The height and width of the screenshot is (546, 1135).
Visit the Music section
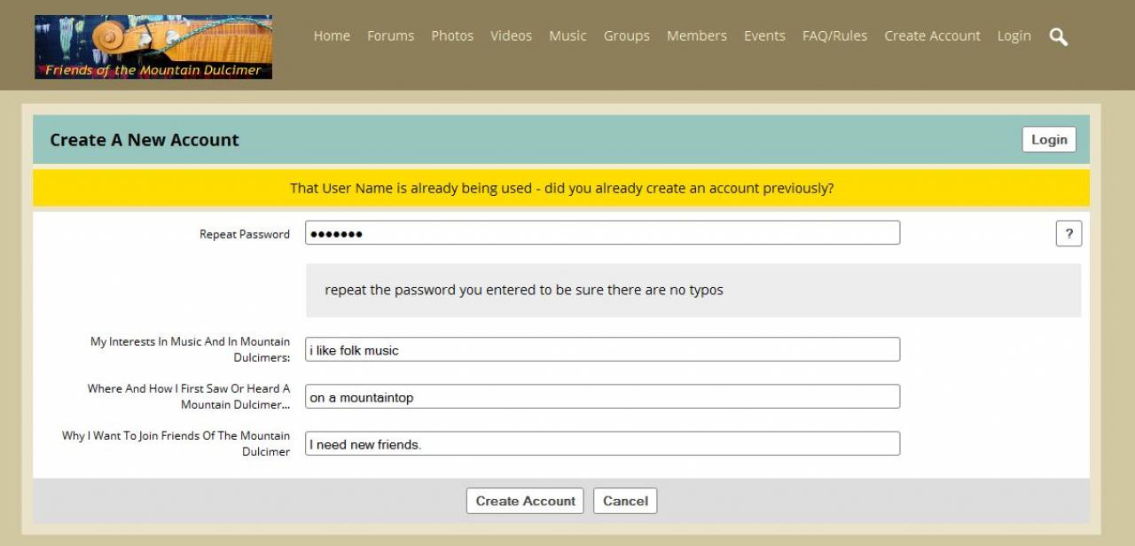(x=567, y=36)
